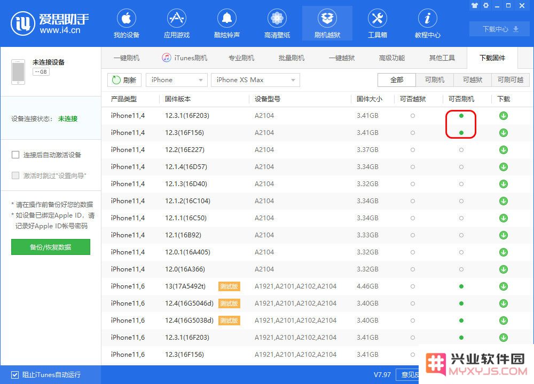Image resolution: width=534 pixels, height=384 pixels.
Task: Download firmware 12.0.1(16A405)
Action: coord(504,252)
